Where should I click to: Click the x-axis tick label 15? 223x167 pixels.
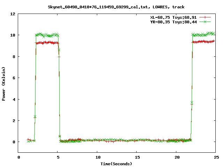click(x=137, y=157)
